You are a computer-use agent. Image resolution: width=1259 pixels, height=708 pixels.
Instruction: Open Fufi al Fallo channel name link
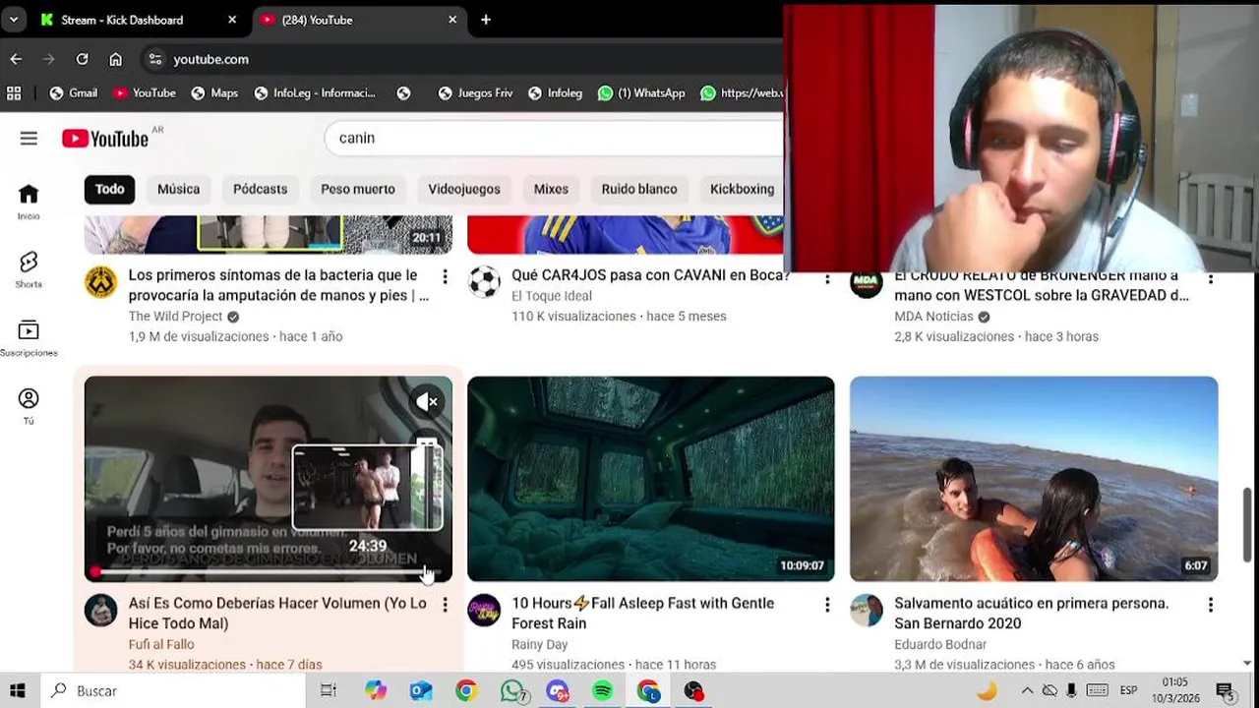pyautogui.click(x=161, y=645)
